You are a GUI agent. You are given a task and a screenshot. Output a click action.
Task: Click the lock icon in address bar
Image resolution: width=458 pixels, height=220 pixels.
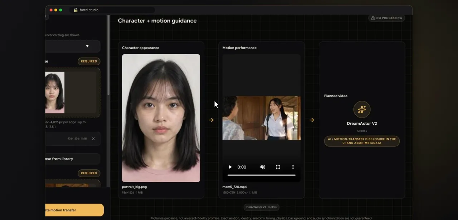pyautogui.click(x=75, y=10)
